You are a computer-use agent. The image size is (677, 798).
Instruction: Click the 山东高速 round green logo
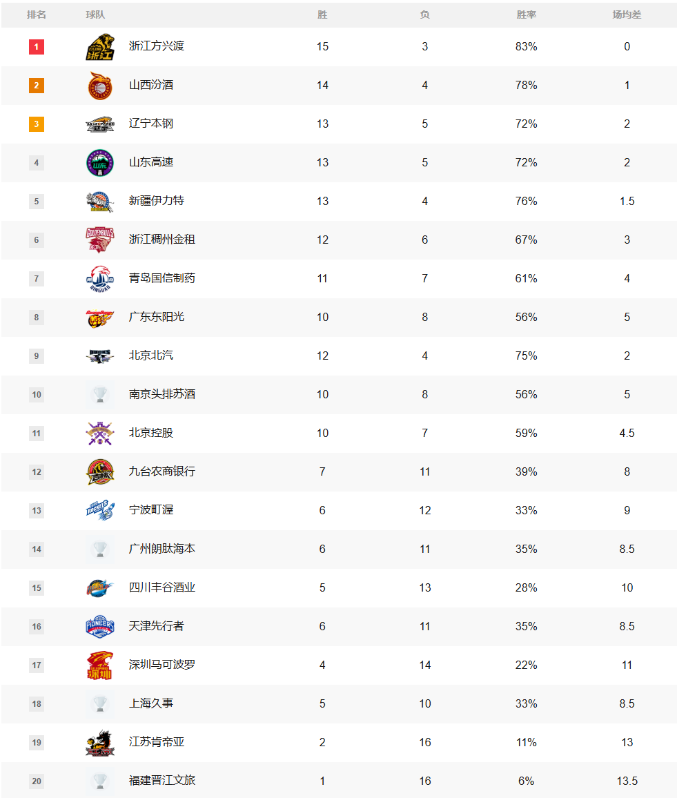click(x=100, y=163)
